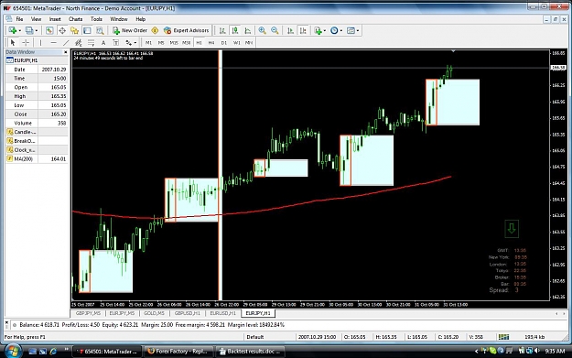Open the Indicators list icon

(318, 30)
